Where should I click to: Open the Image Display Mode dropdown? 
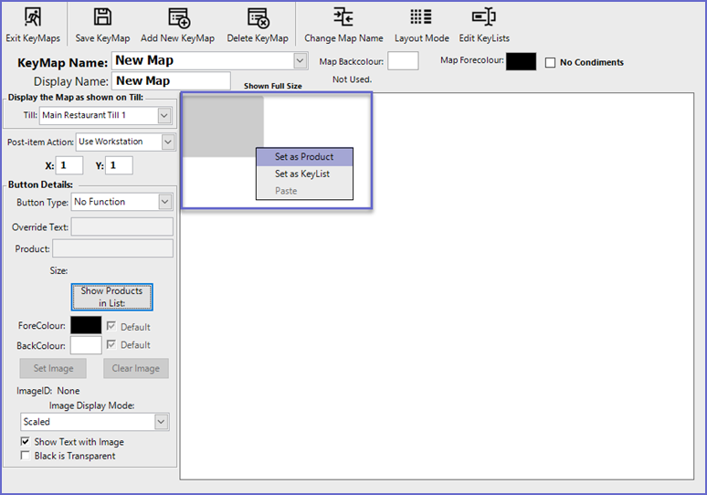[x=162, y=422]
